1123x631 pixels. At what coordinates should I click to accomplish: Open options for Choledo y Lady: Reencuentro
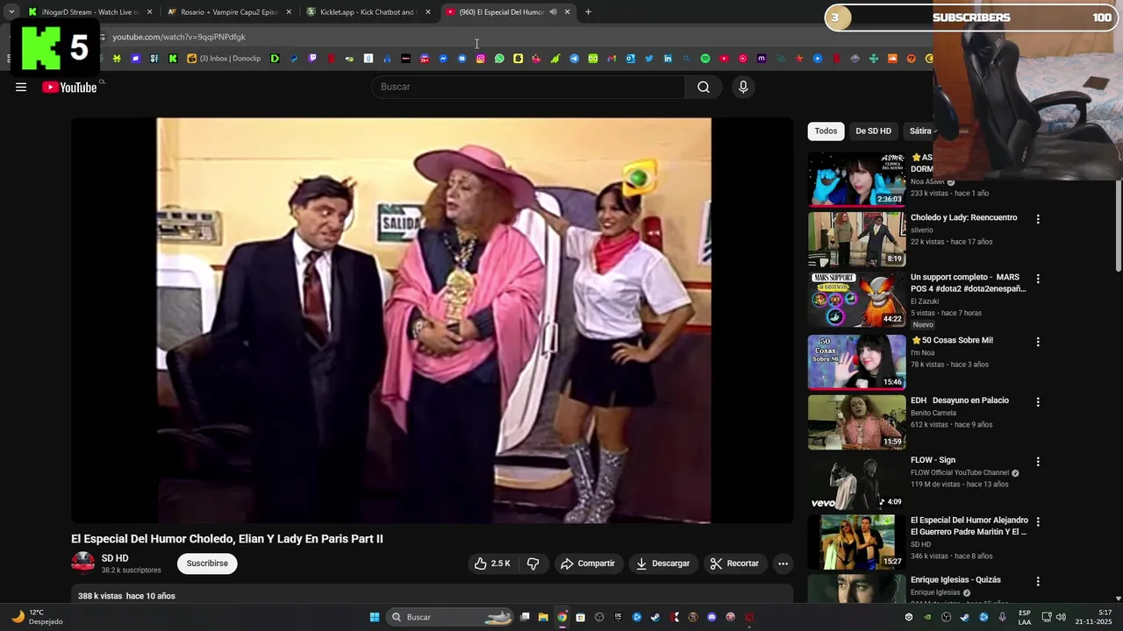(x=1038, y=219)
